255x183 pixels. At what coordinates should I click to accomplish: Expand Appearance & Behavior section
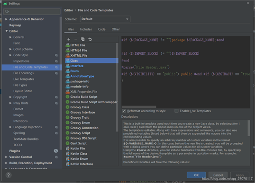pyautogui.click(x=6, y=19)
